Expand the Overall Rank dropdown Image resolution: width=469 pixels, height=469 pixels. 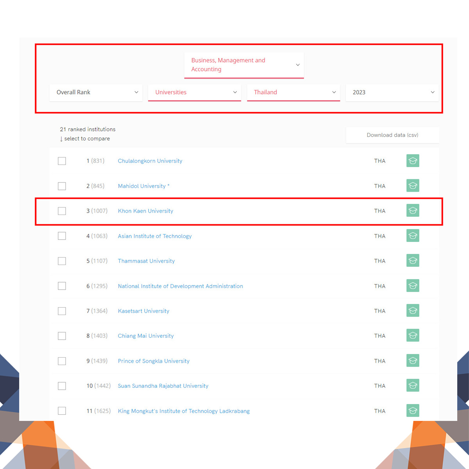click(x=96, y=92)
